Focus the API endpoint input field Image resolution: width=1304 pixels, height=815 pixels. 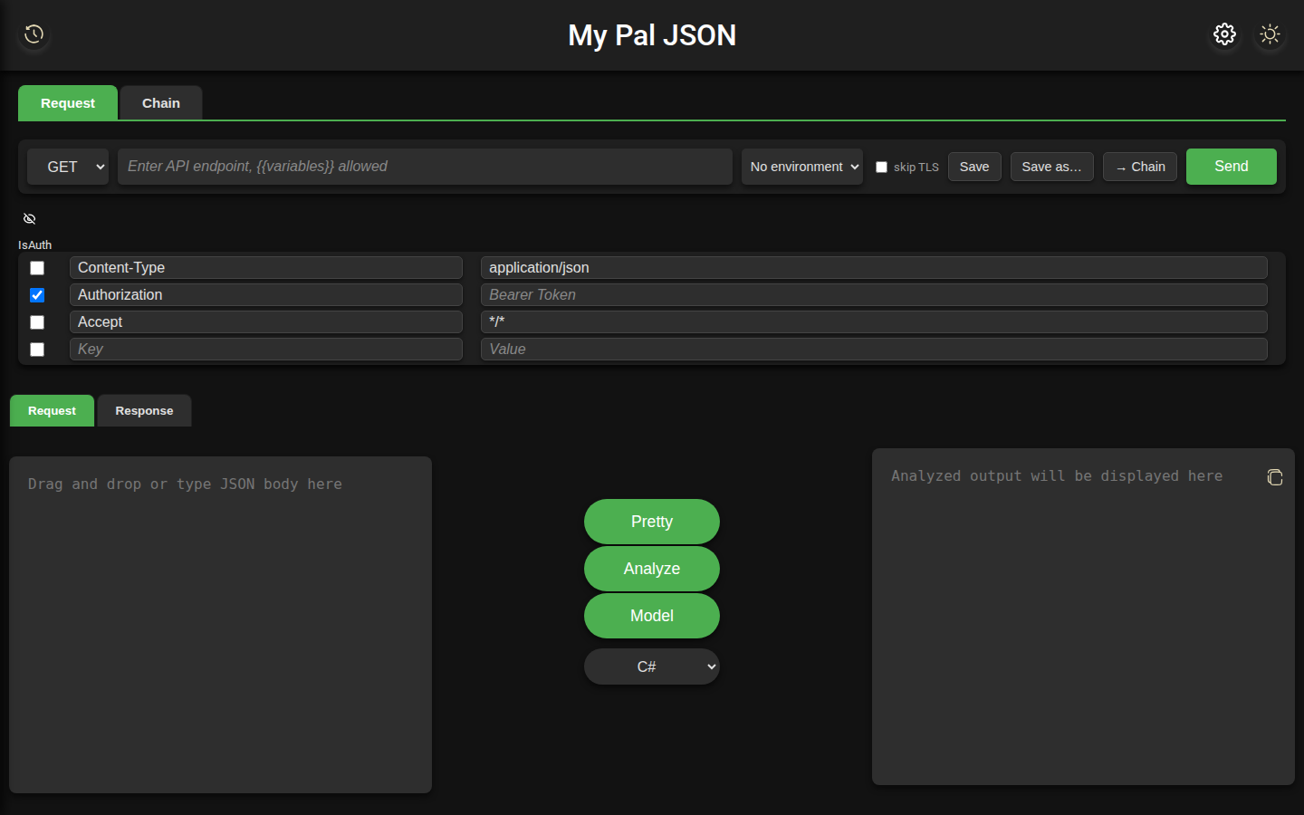pos(425,167)
